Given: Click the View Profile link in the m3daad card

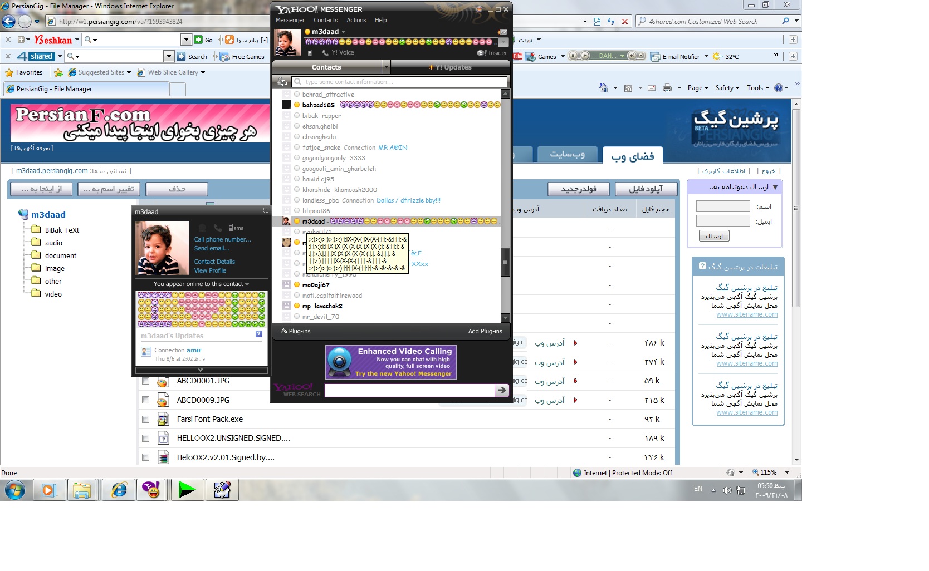Looking at the screenshot, I should tap(210, 270).
